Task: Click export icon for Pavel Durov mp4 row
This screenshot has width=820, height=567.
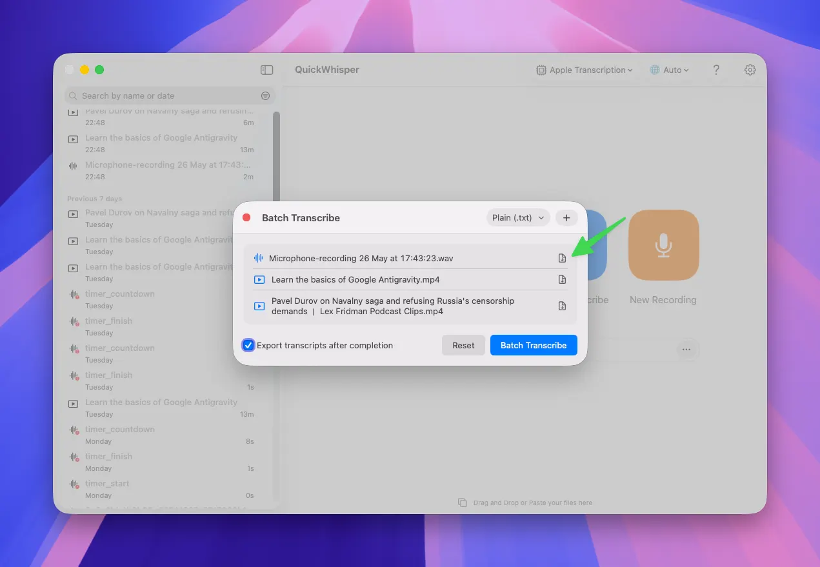Action: [562, 306]
